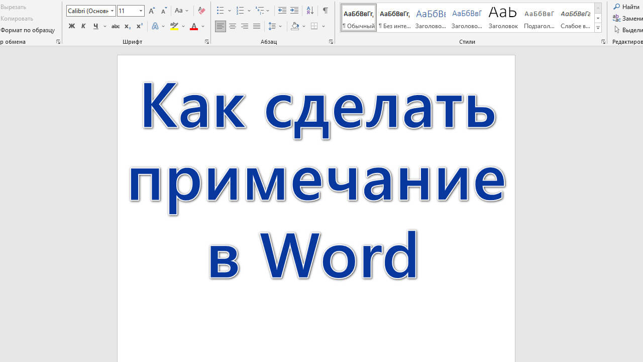Expand the line spacing dropdown arrow

[280, 26]
